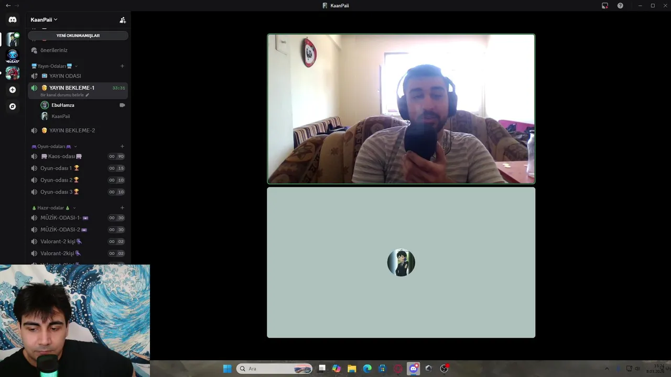The height and width of the screenshot is (377, 671).
Task: Click KaanPaii avatar in call tile
Action: point(401,262)
